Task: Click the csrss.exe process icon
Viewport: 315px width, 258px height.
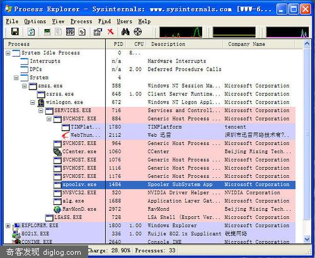Action: tap(41, 95)
